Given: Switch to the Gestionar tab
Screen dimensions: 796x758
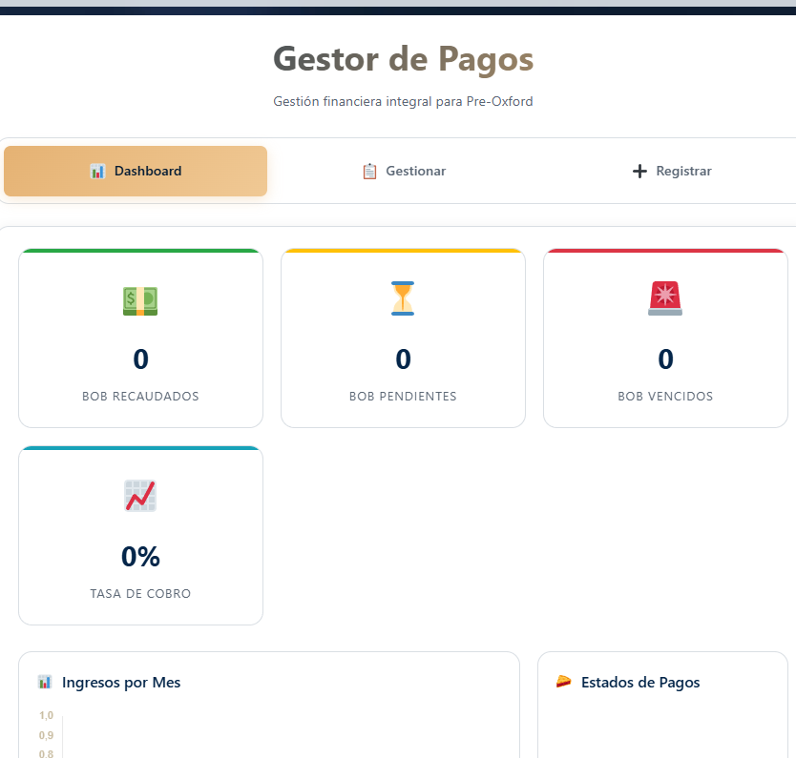Looking at the screenshot, I should point(404,171).
